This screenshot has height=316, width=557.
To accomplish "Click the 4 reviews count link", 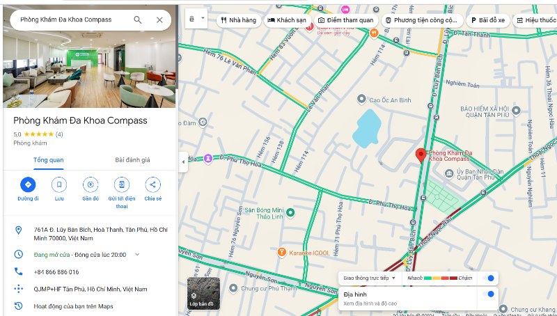I will (x=59, y=134).
